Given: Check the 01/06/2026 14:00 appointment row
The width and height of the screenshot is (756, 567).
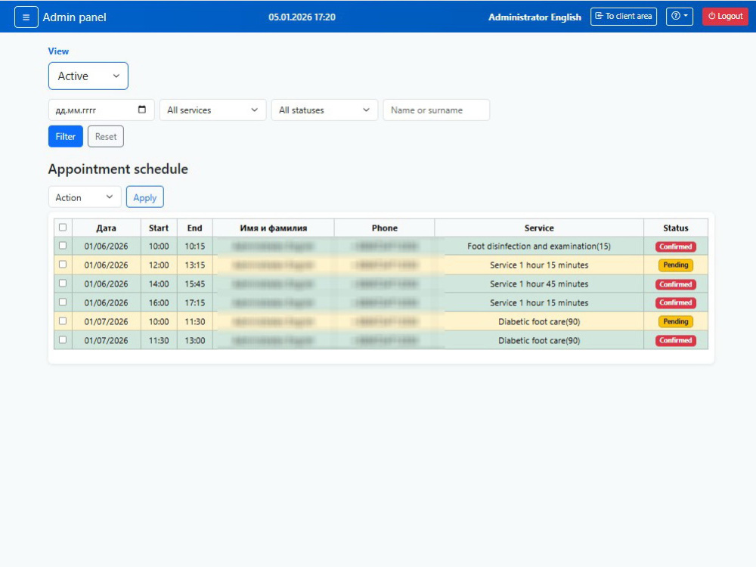Looking at the screenshot, I should coord(63,283).
